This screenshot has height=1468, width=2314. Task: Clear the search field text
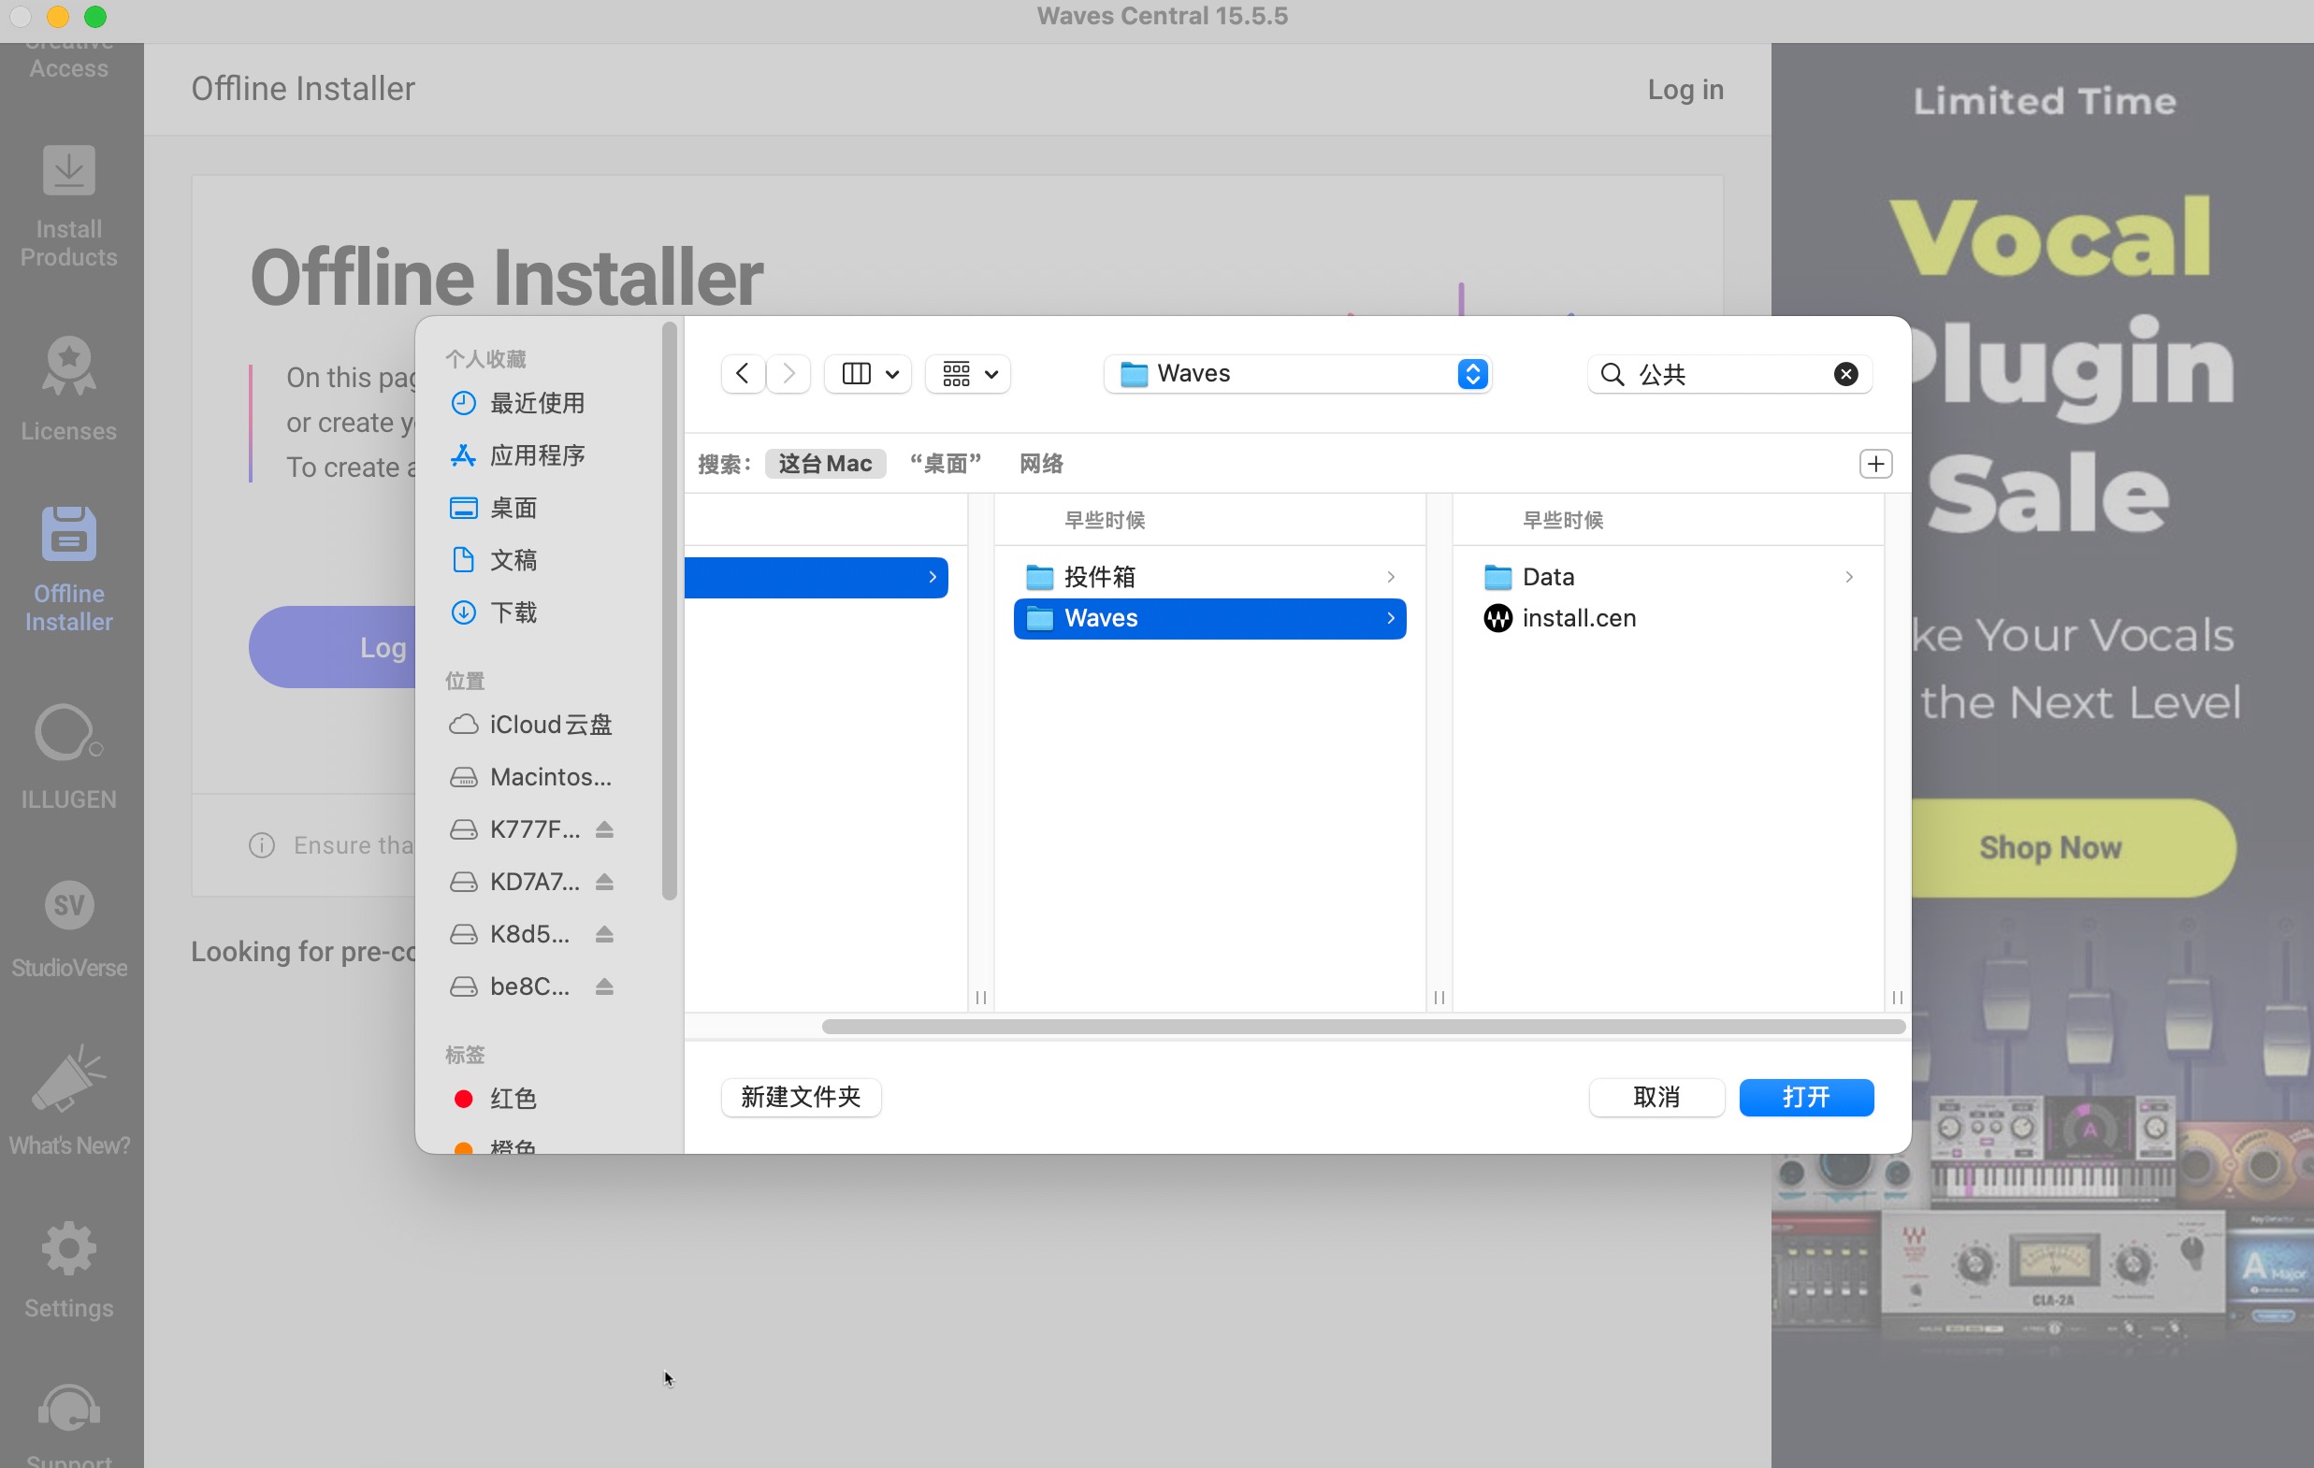point(1845,374)
